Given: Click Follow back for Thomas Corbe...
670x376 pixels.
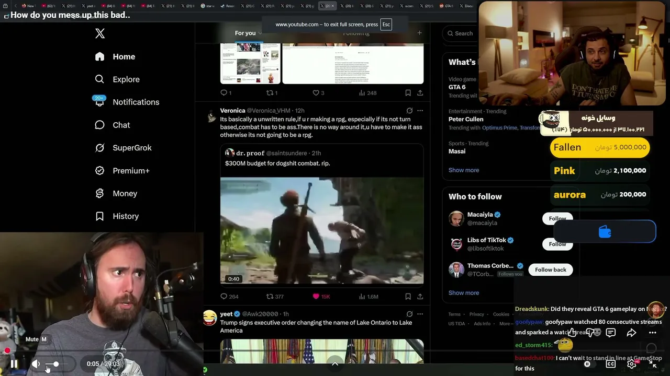Looking at the screenshot, I should (x=551, y=269).
